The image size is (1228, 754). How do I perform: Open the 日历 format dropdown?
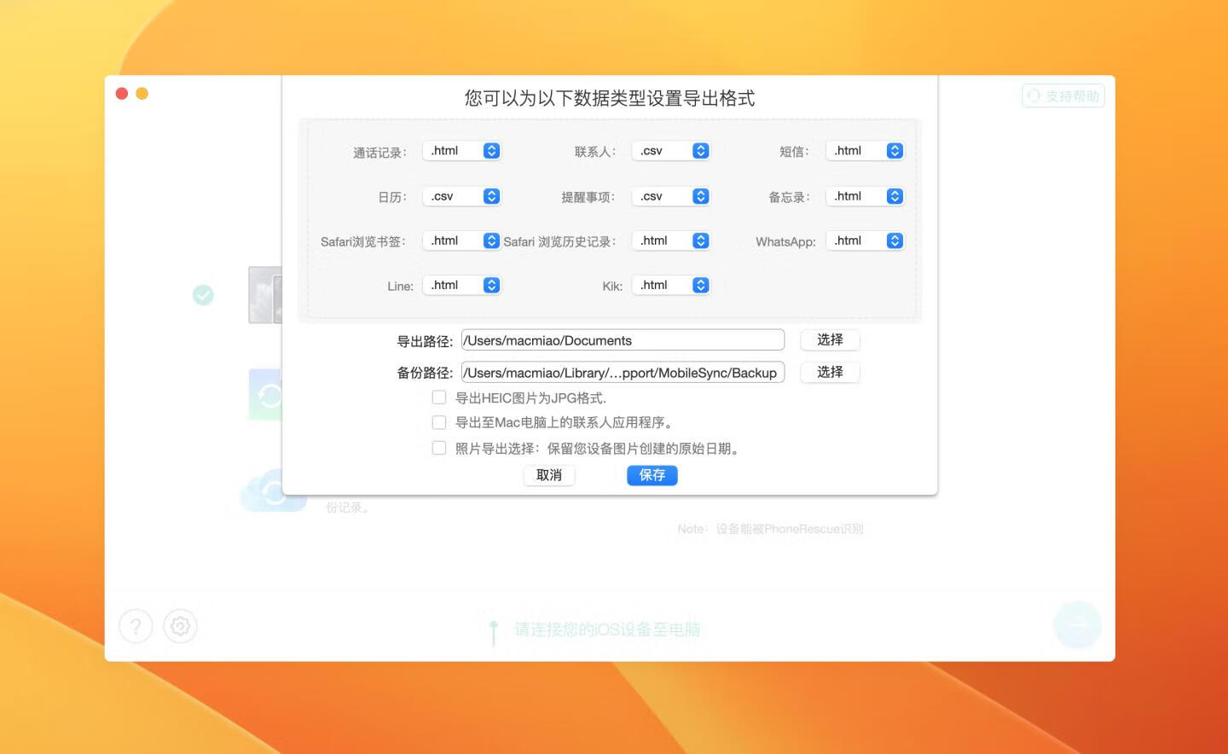461,196
